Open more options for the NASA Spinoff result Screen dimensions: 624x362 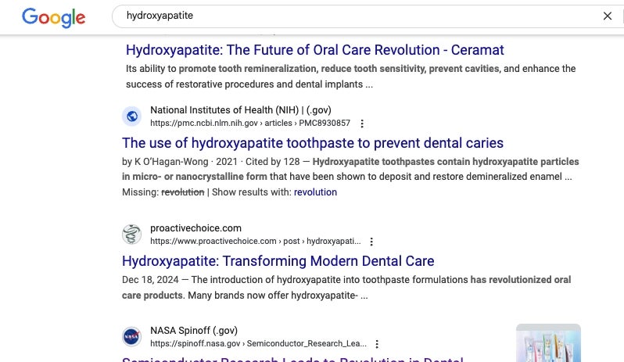coord(377,344)
